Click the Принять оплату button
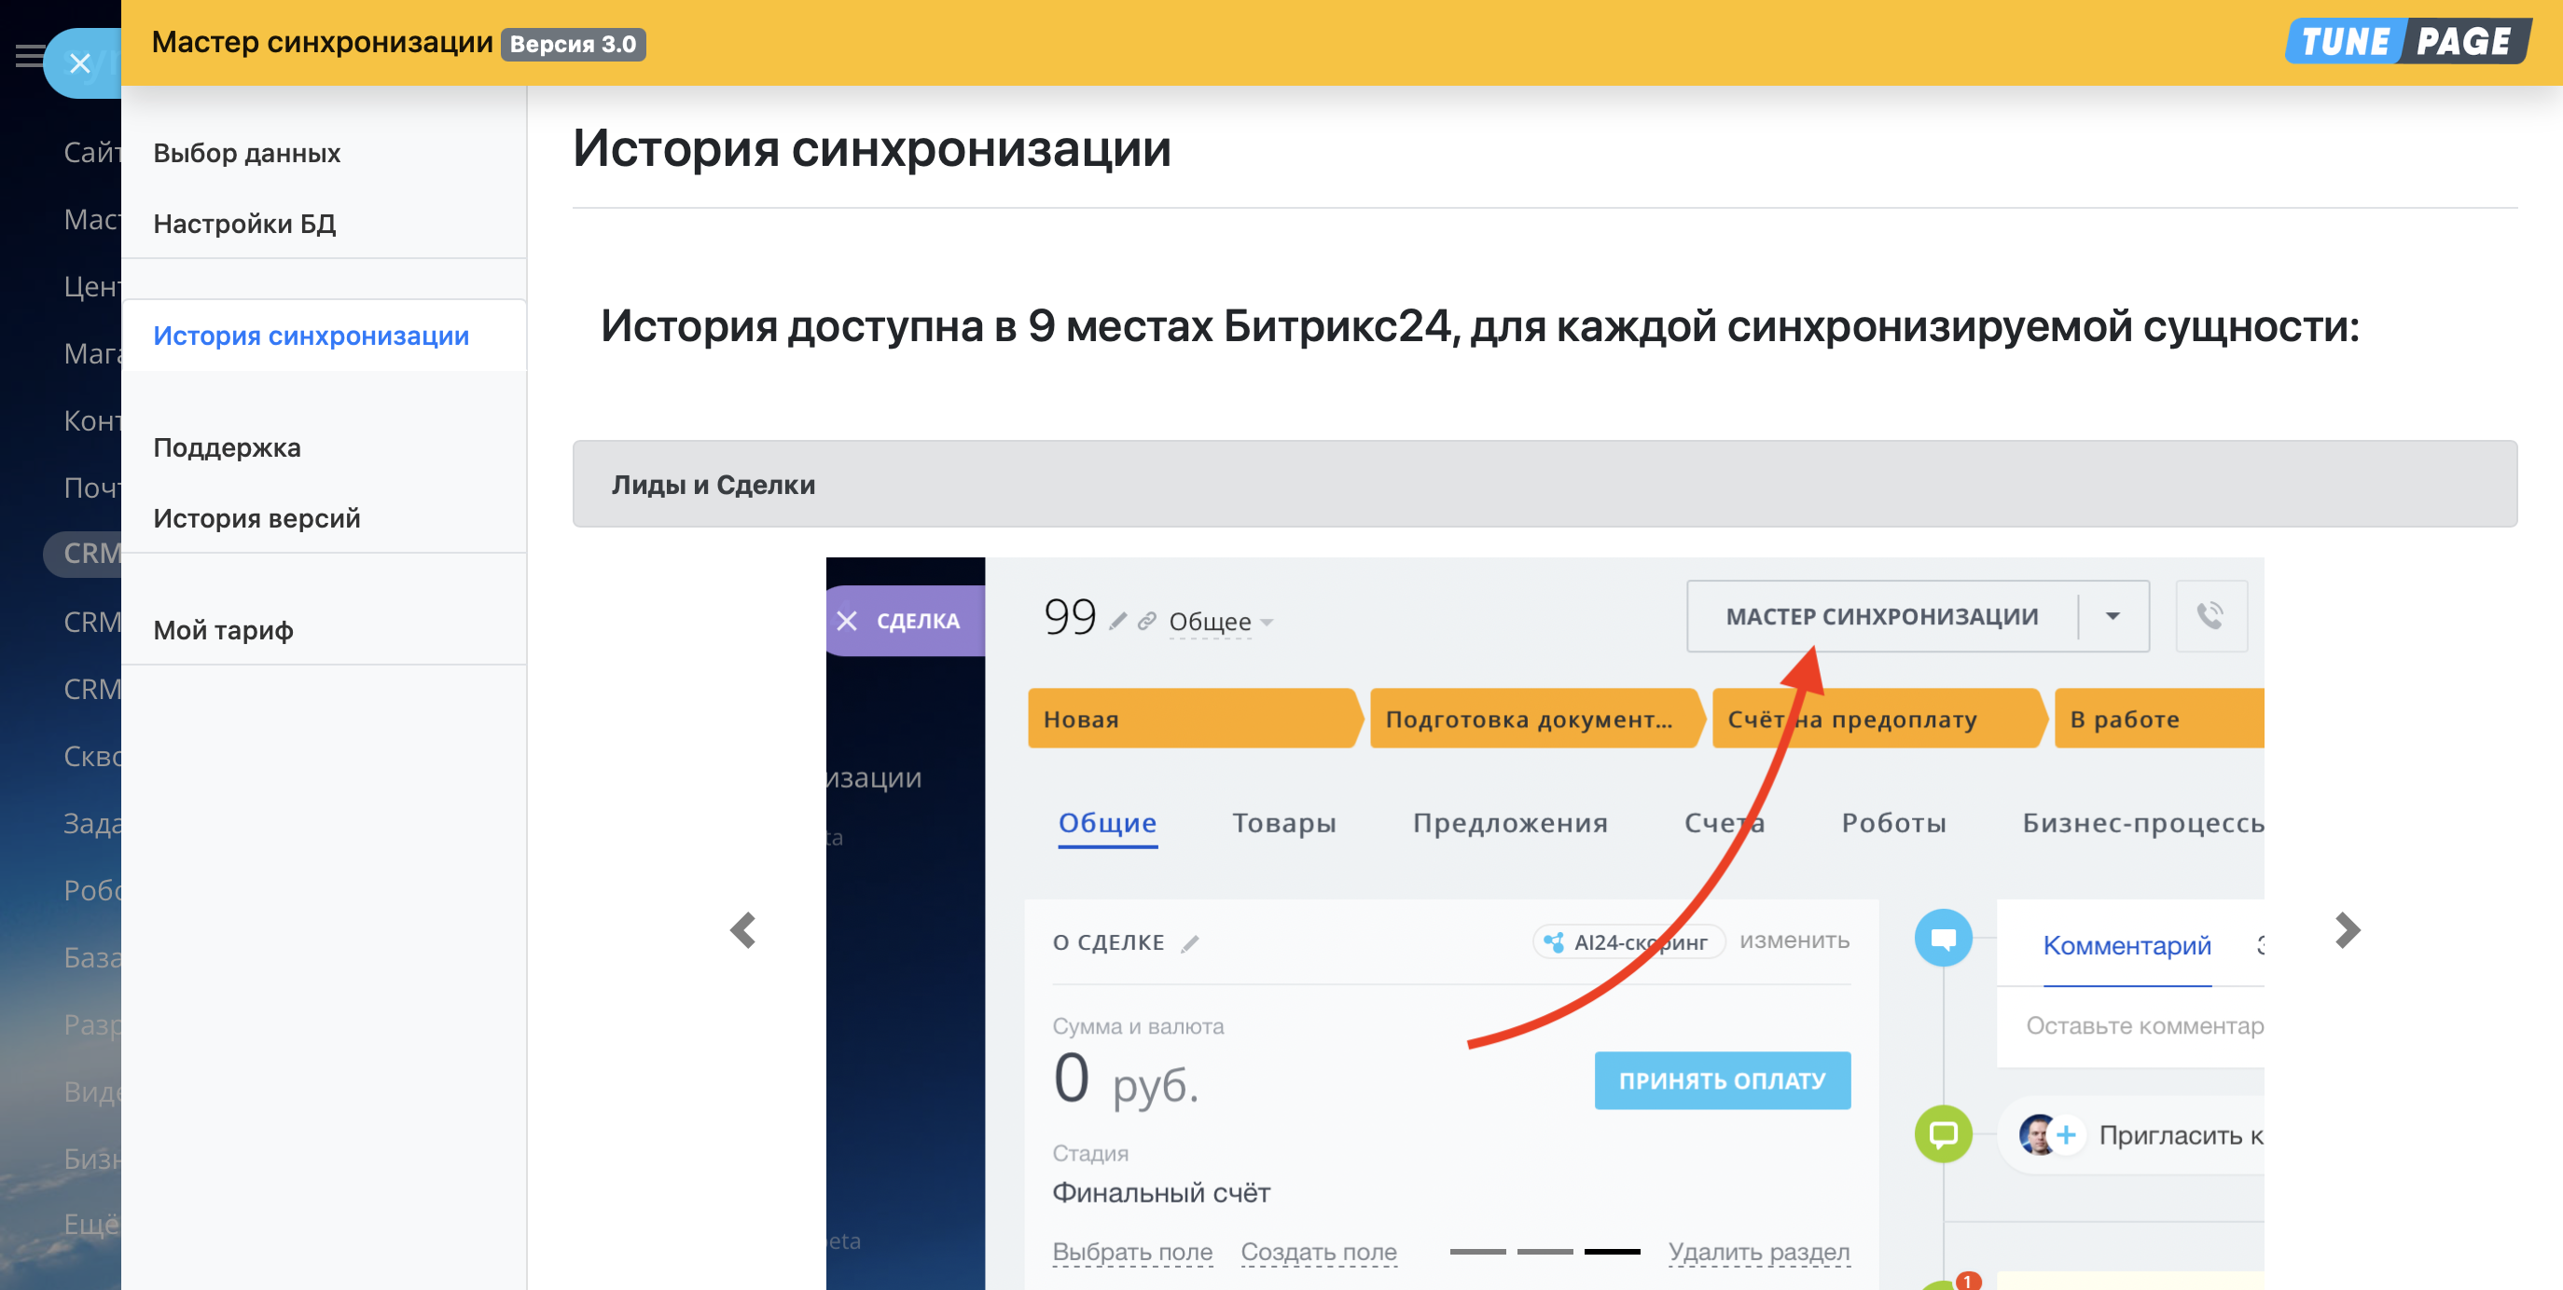The width and height of the screenshot is (2563, 1290). [x=1722, y=1080]
